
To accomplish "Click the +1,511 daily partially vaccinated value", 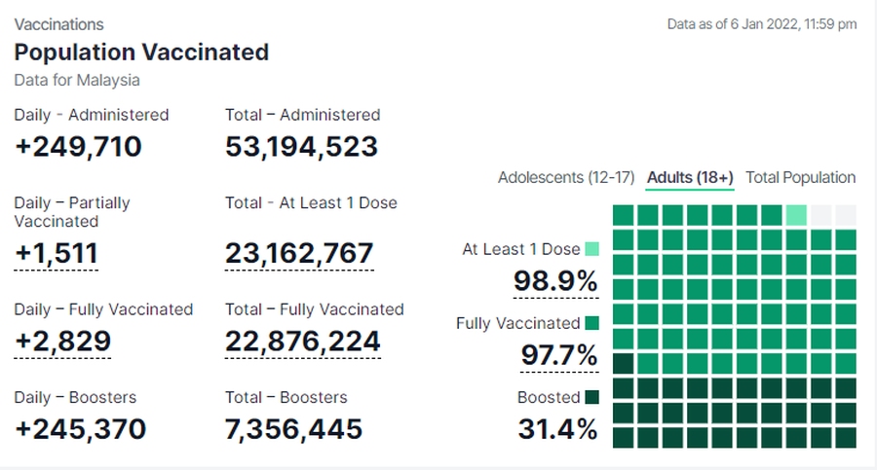I will [56, 253].
